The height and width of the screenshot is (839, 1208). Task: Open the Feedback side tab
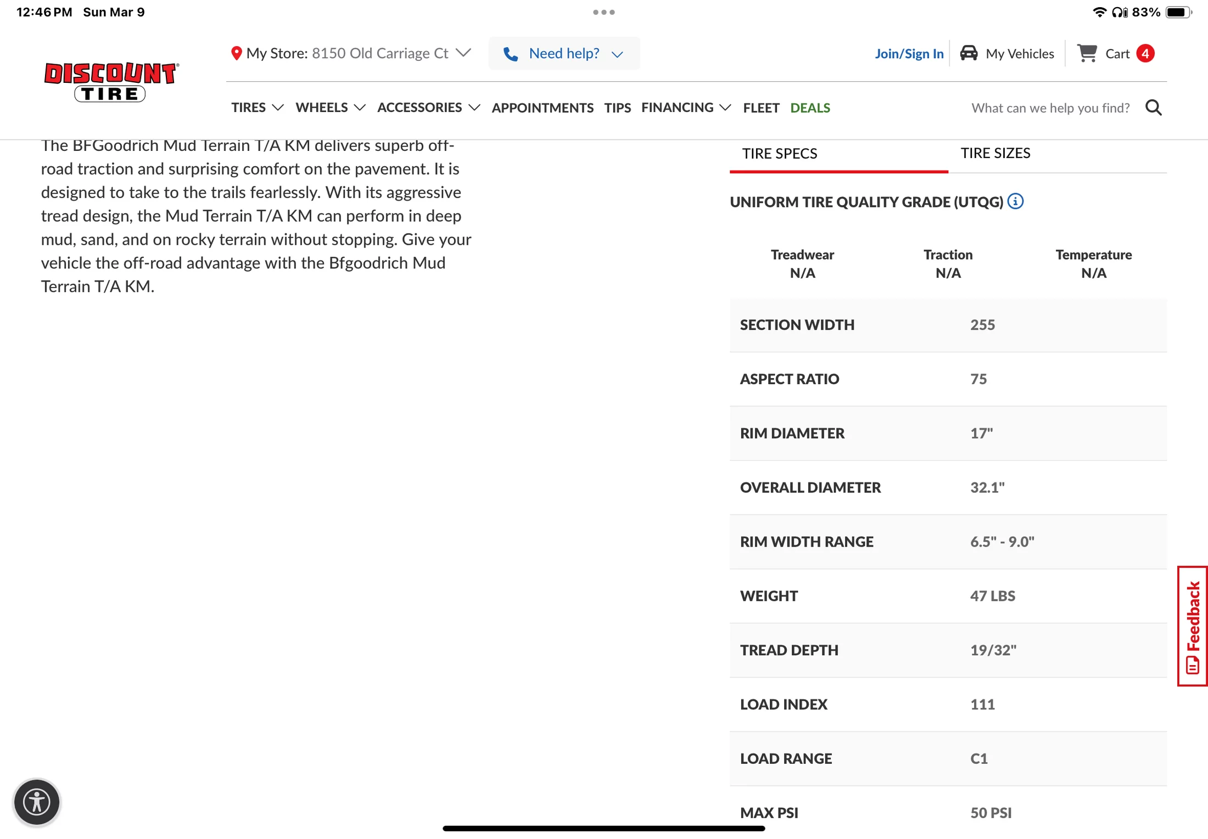click(x=1193, y=626)
